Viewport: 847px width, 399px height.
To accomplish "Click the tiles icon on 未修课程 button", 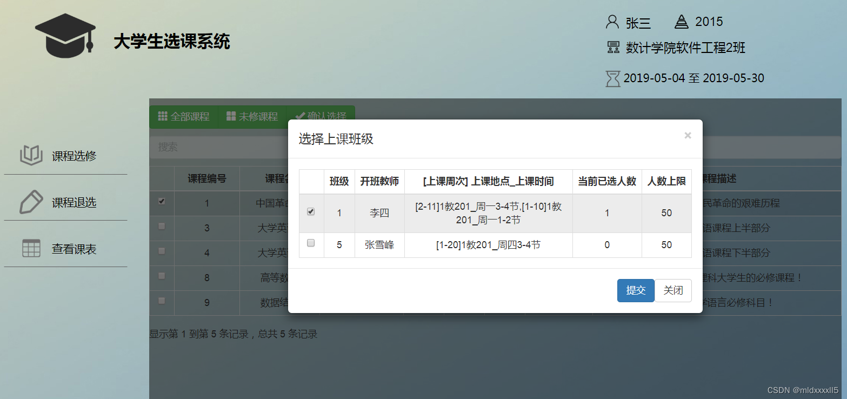I will (x=231, y=116).
